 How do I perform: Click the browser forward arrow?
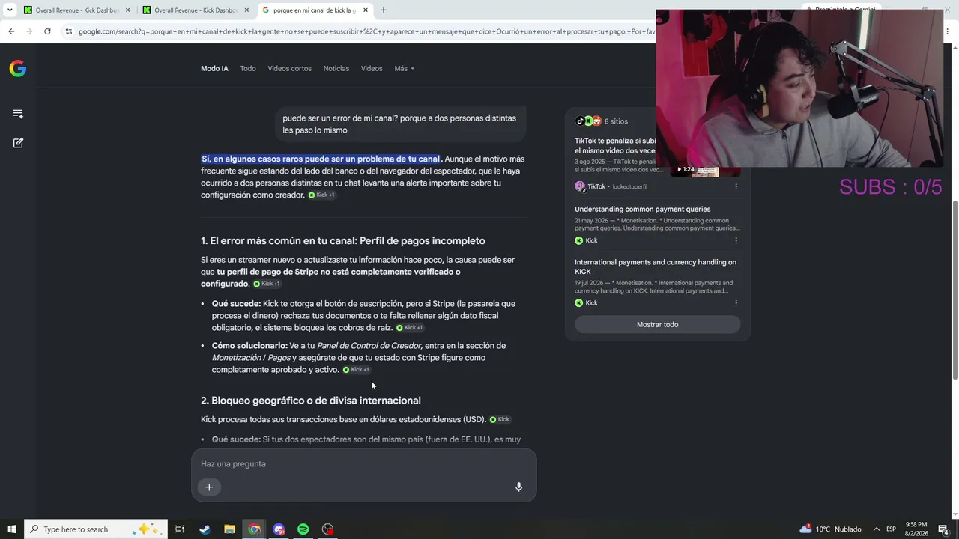29,31
